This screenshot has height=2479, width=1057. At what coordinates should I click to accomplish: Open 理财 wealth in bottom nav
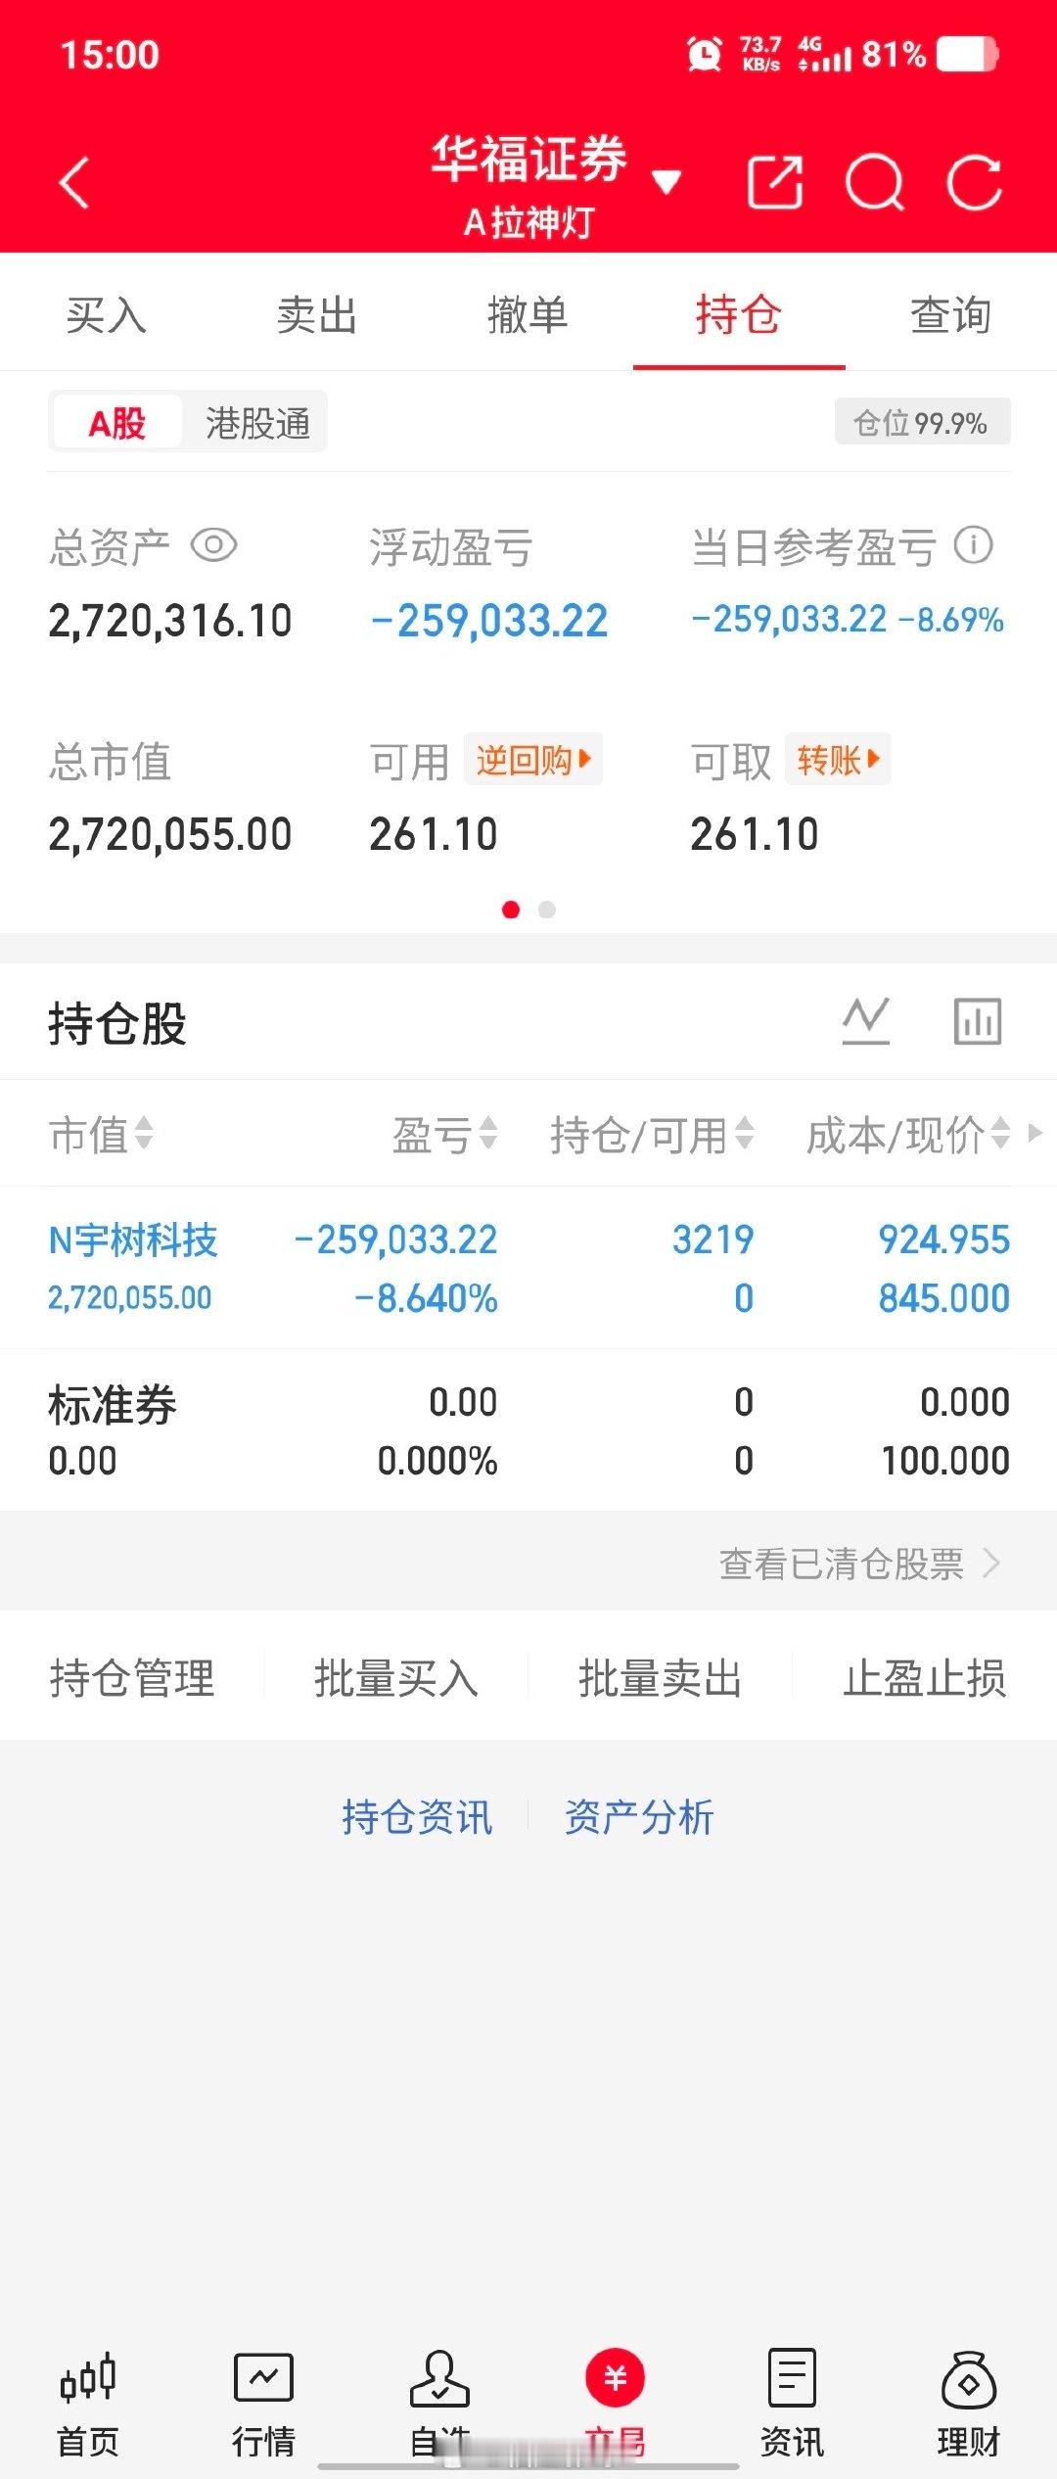tap(968, 2405)
